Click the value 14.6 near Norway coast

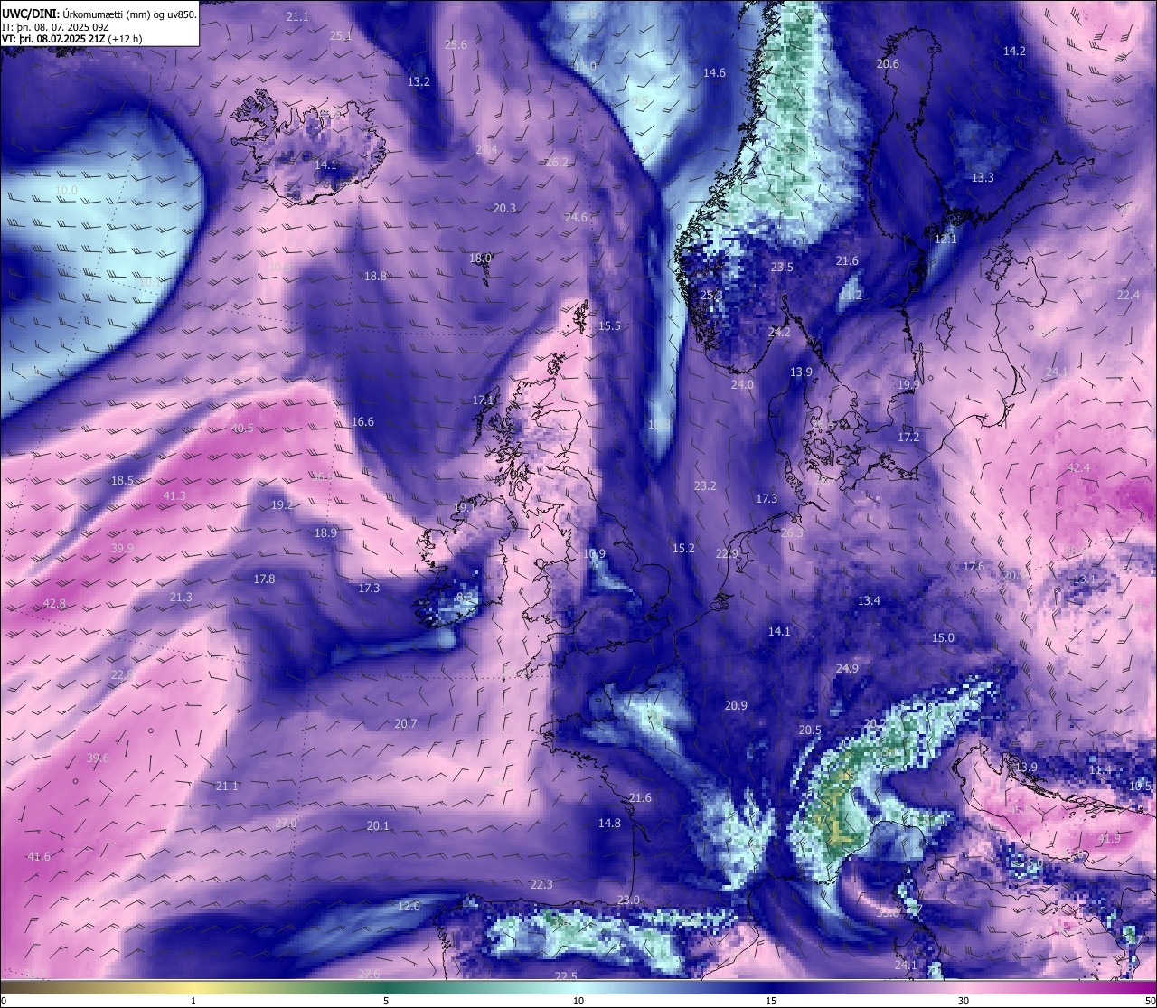(x=714, y=72)
